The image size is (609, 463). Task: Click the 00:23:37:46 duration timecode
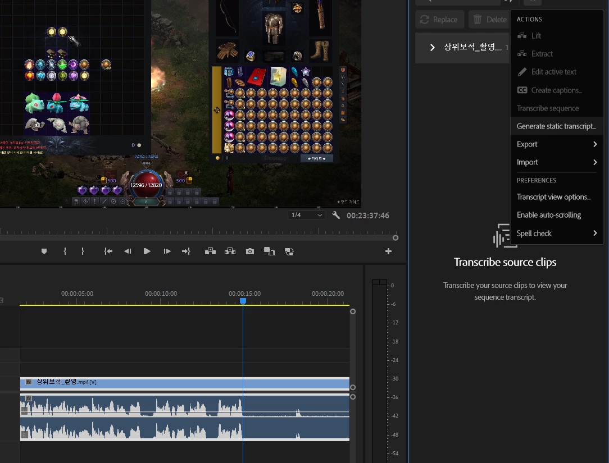coord(368,216)
